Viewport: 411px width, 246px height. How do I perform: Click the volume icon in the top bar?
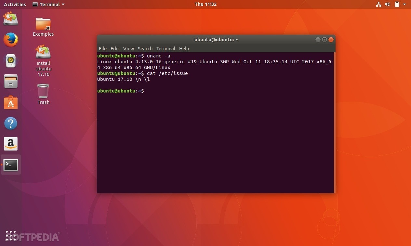coord(387,4)
